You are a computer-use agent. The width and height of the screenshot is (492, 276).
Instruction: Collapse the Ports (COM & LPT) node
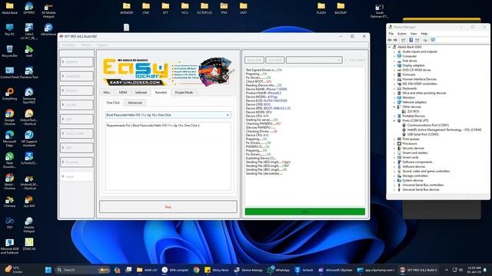pyautogui.click(x=394, y=120)
